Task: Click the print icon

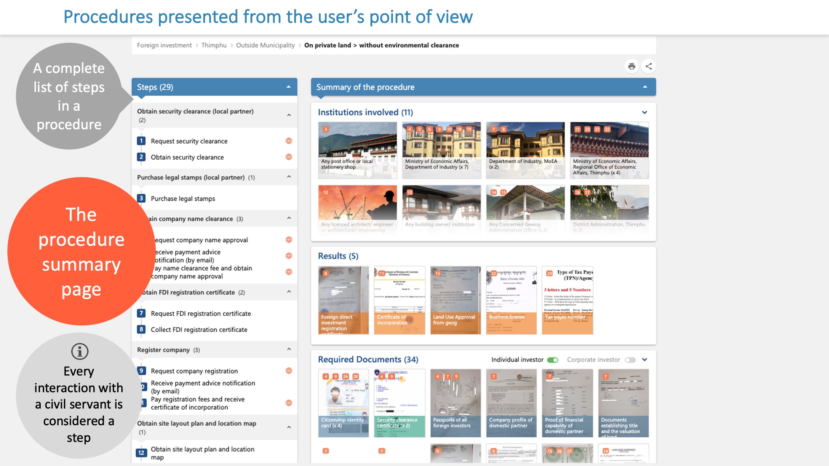Action: [x=632, y=66]
